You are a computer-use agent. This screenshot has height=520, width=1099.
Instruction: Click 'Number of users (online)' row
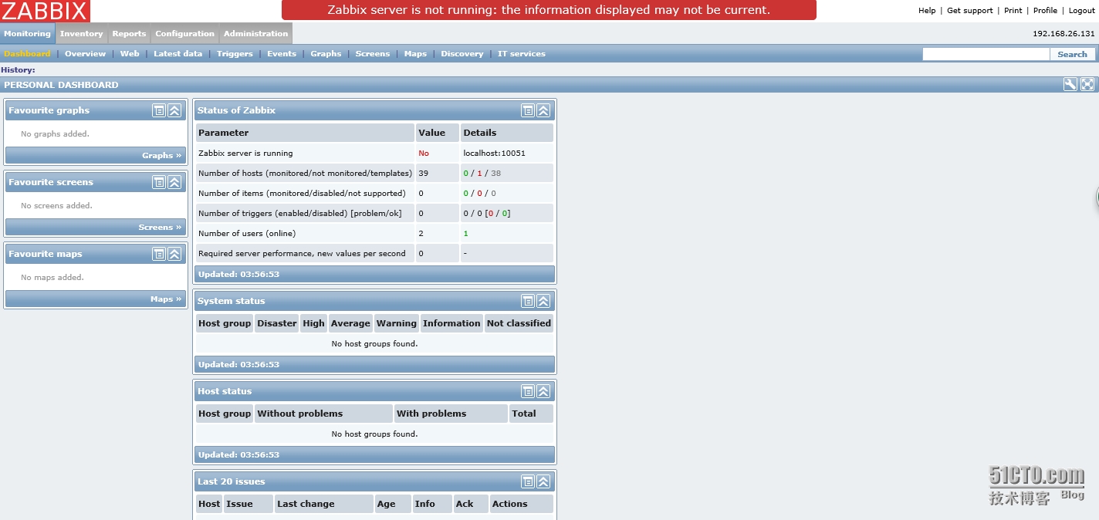pos(305,234)
